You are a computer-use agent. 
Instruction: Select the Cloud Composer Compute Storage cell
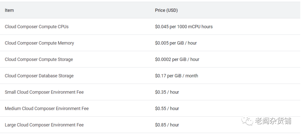[x=39, y=59]
